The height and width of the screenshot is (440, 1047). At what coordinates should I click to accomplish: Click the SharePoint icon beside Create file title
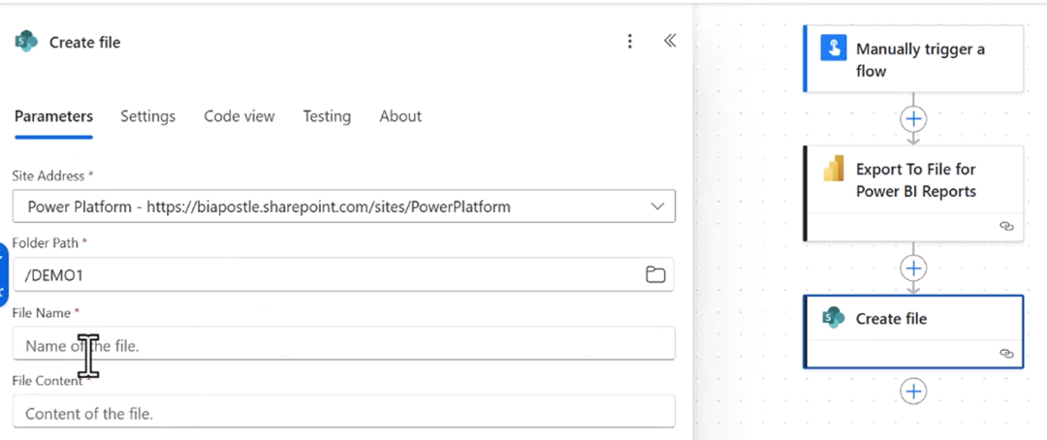tap(26, 42)
